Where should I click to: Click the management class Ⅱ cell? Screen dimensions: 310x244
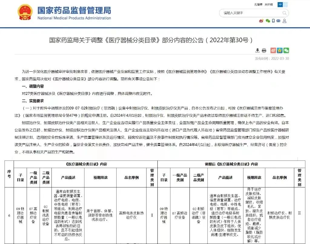152,215
